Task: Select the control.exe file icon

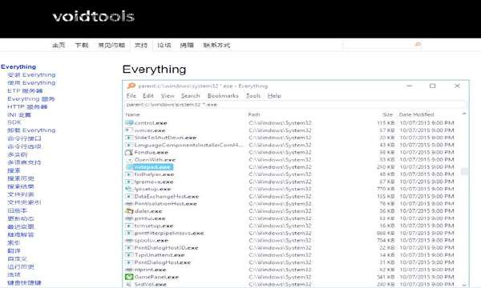Action: tap(129, 122)
